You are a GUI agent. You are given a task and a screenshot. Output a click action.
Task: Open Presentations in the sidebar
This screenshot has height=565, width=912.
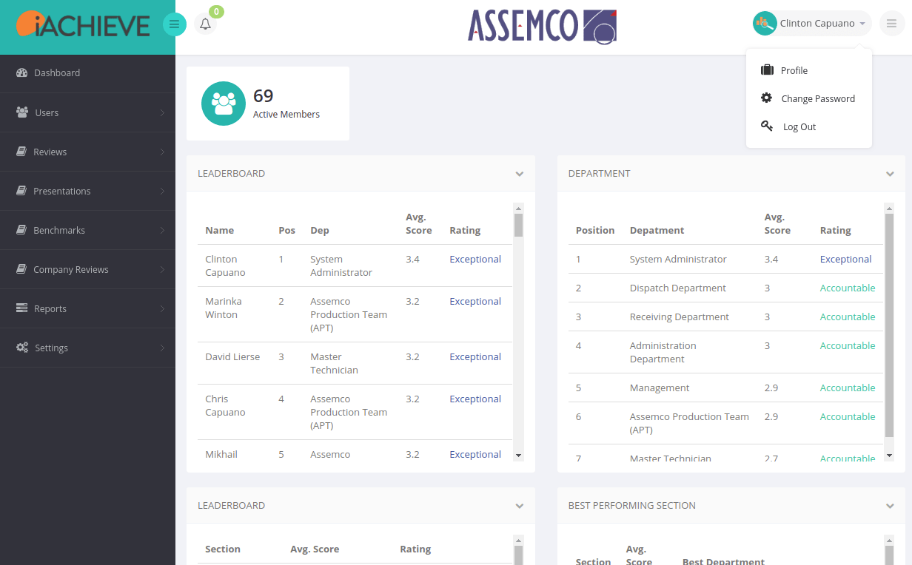[x=87, y=191]
